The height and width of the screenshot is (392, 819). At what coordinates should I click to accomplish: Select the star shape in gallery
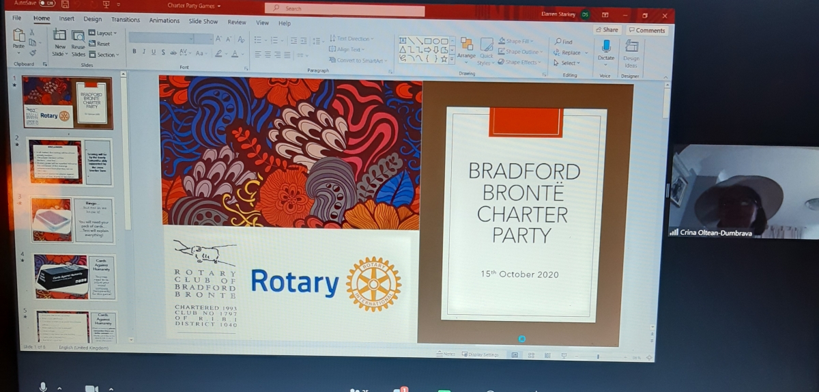pyautogui.click(x=444, y=59)
